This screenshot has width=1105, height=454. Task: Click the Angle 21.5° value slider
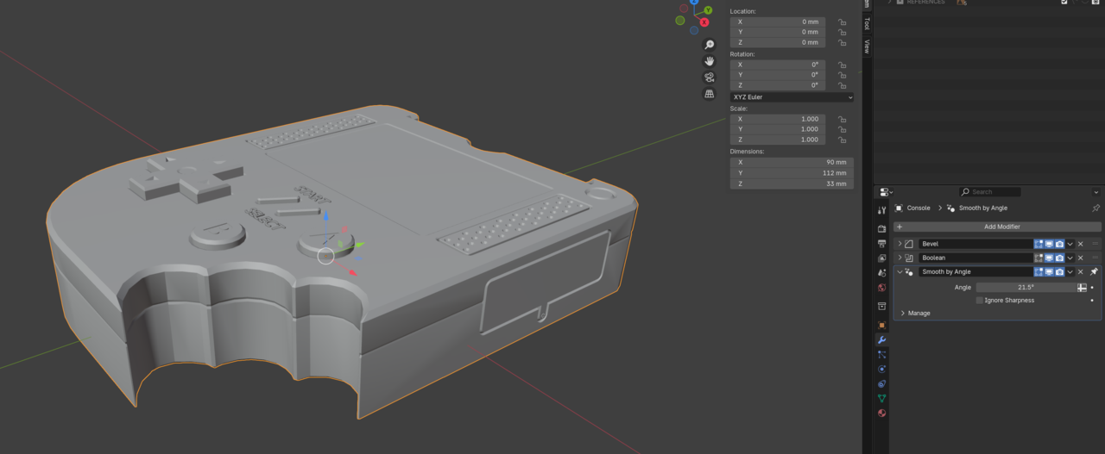coord(1026,288)
